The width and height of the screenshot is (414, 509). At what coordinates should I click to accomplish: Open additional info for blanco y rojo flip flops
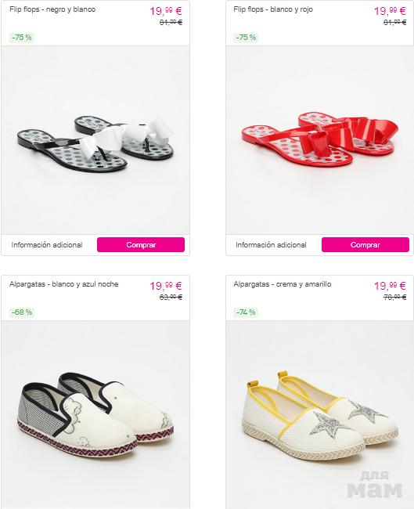(271, 245)
